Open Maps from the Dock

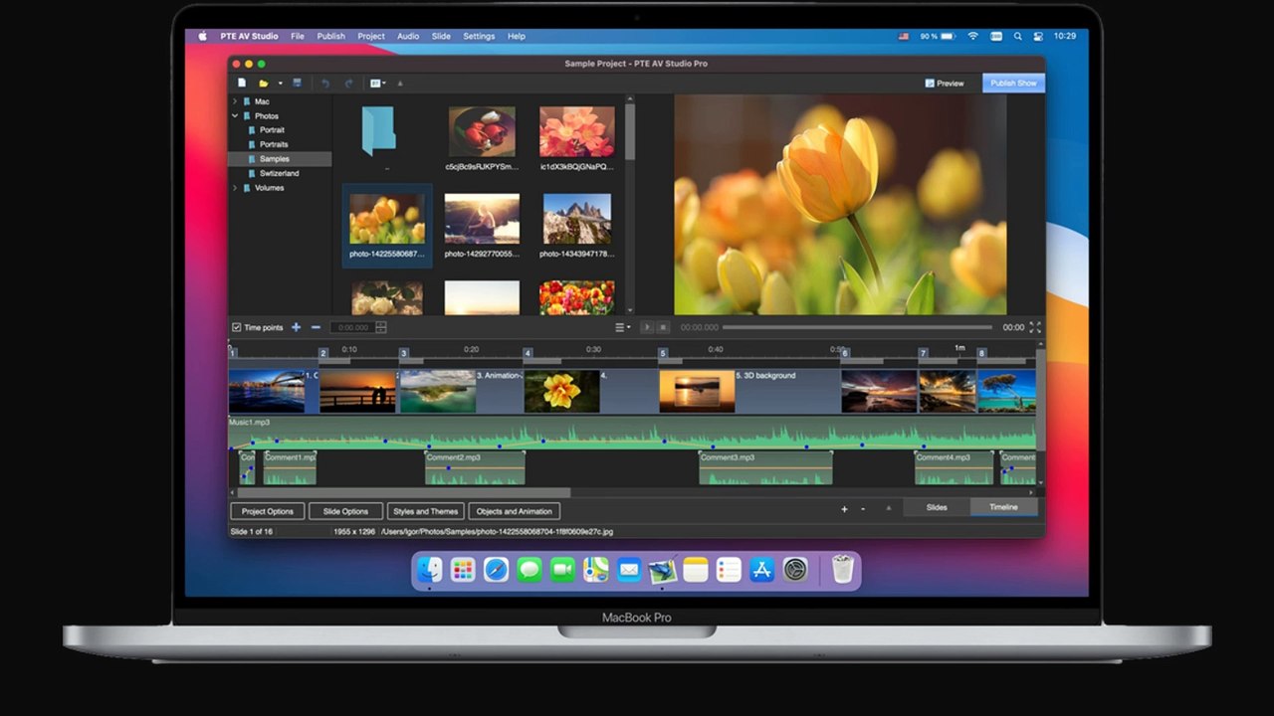(x=595, y=570)
